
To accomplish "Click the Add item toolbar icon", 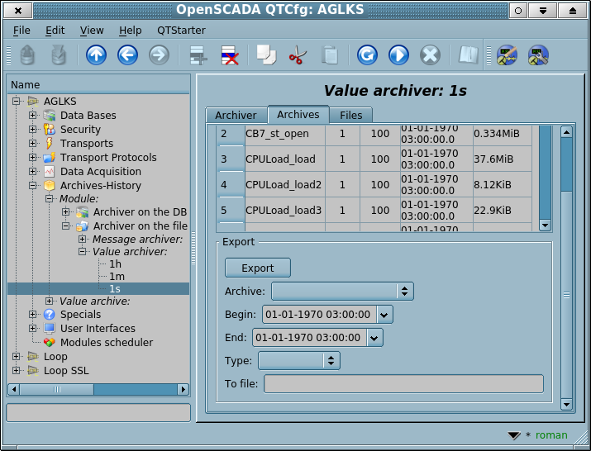I will (198, 55).
